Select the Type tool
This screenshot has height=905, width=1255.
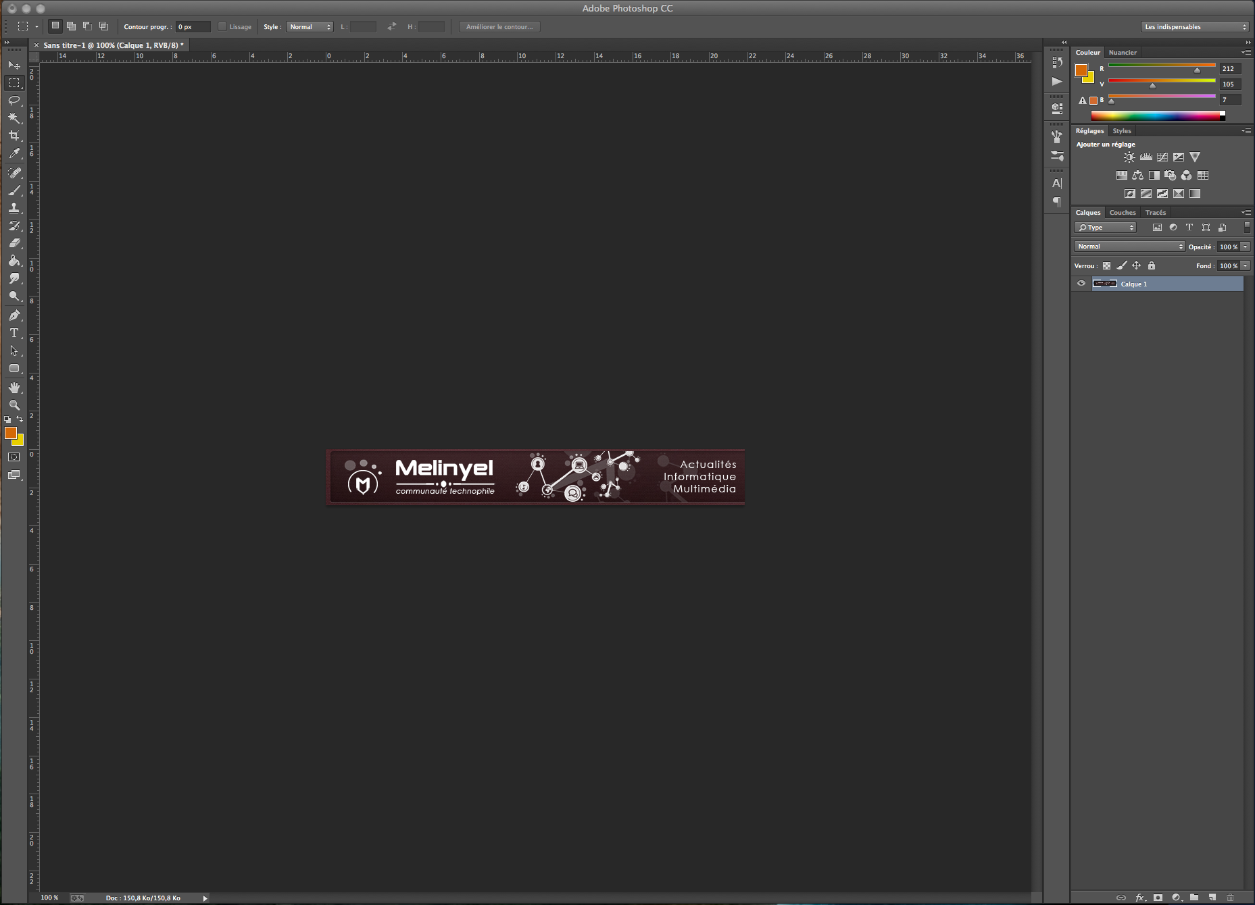[x=14, y=333]
